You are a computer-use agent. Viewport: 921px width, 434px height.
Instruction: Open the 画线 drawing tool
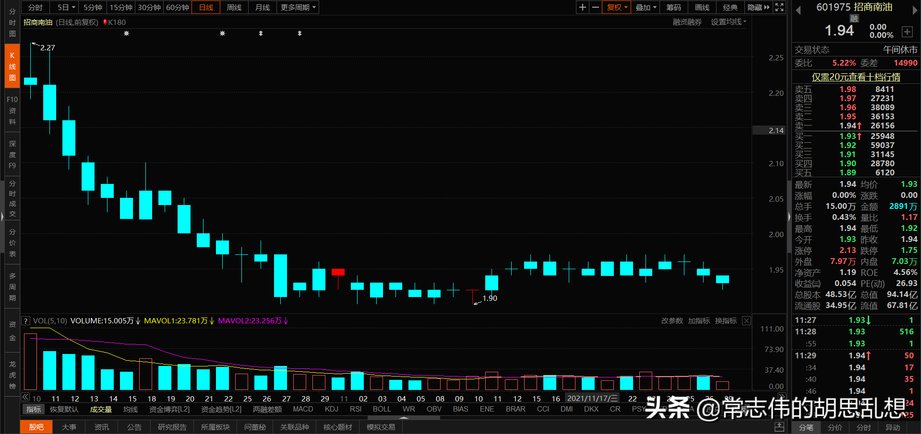coord(701,7)
